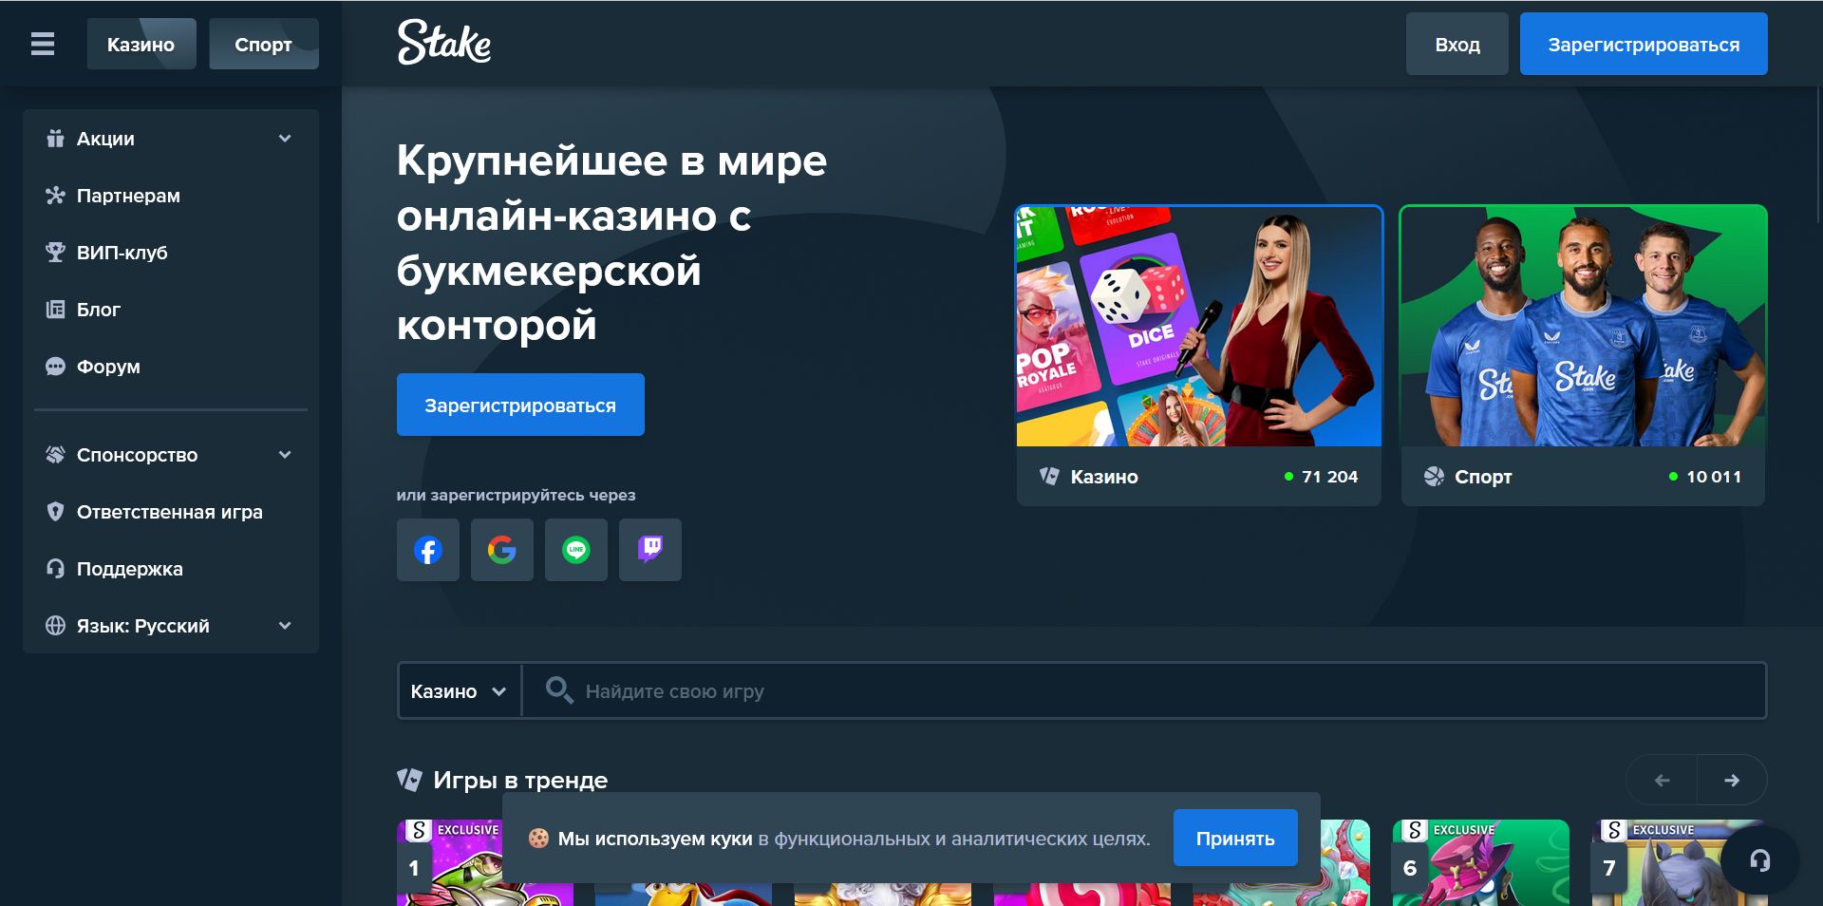Click the blue Зарегистрироваться button

1644,44
